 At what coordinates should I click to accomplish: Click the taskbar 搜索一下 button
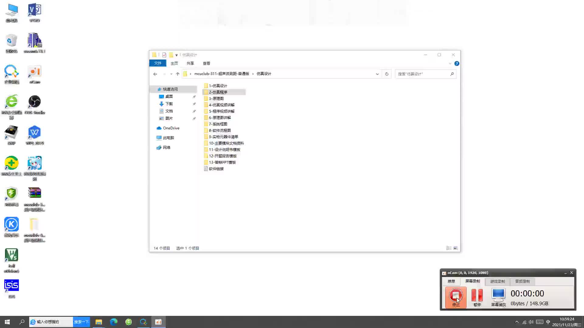point(82,322)
